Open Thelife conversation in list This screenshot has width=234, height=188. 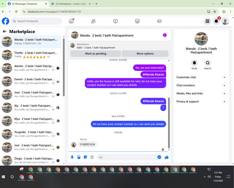click(x=31, y=55)
